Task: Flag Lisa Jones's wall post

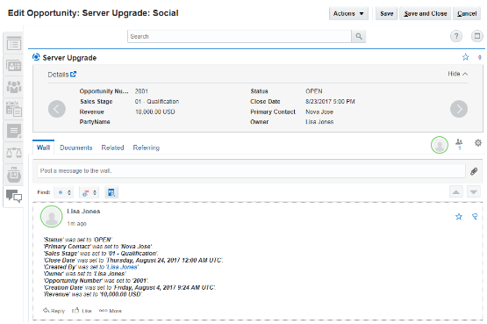Action: pyautogui.click(x=475, y=217)
